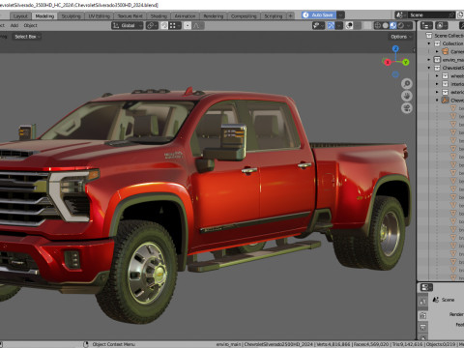Screen dimensions: 464x348
Task: Click the Z axis on the navigation gizmo
Action: pos(395,48)
